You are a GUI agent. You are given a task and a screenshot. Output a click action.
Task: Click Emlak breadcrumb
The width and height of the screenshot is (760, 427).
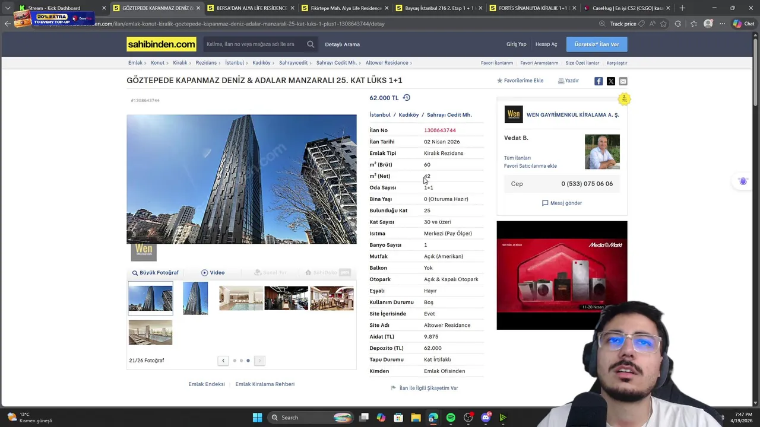click(135, 63)
